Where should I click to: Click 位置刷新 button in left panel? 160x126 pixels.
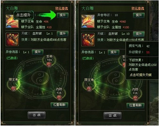tap(59, 105)
